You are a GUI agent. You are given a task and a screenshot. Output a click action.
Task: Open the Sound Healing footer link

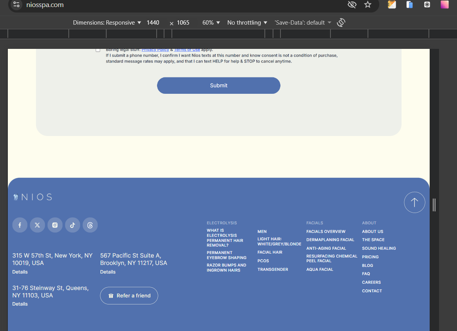(379, 249)
